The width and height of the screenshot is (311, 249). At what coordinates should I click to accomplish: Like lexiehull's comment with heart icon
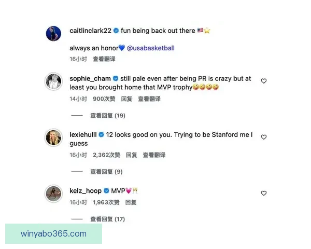pyautogui.click(x=264, y=137)
